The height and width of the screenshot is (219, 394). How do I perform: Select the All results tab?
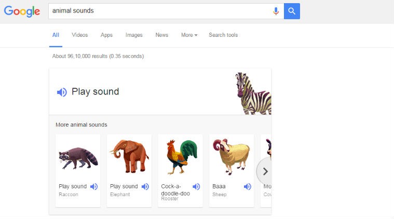[56, 35]
